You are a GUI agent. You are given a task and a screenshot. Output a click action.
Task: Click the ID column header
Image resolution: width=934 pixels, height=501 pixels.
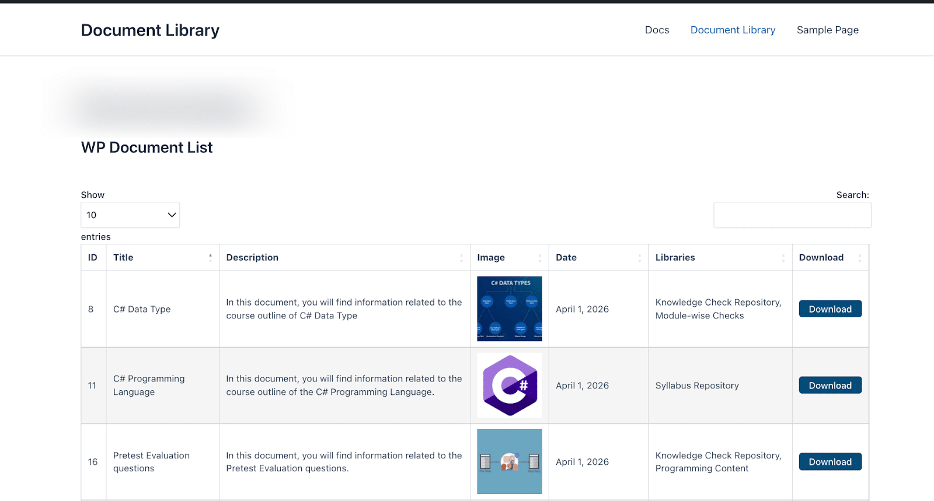pyautogui.click(x=93, y=257)
